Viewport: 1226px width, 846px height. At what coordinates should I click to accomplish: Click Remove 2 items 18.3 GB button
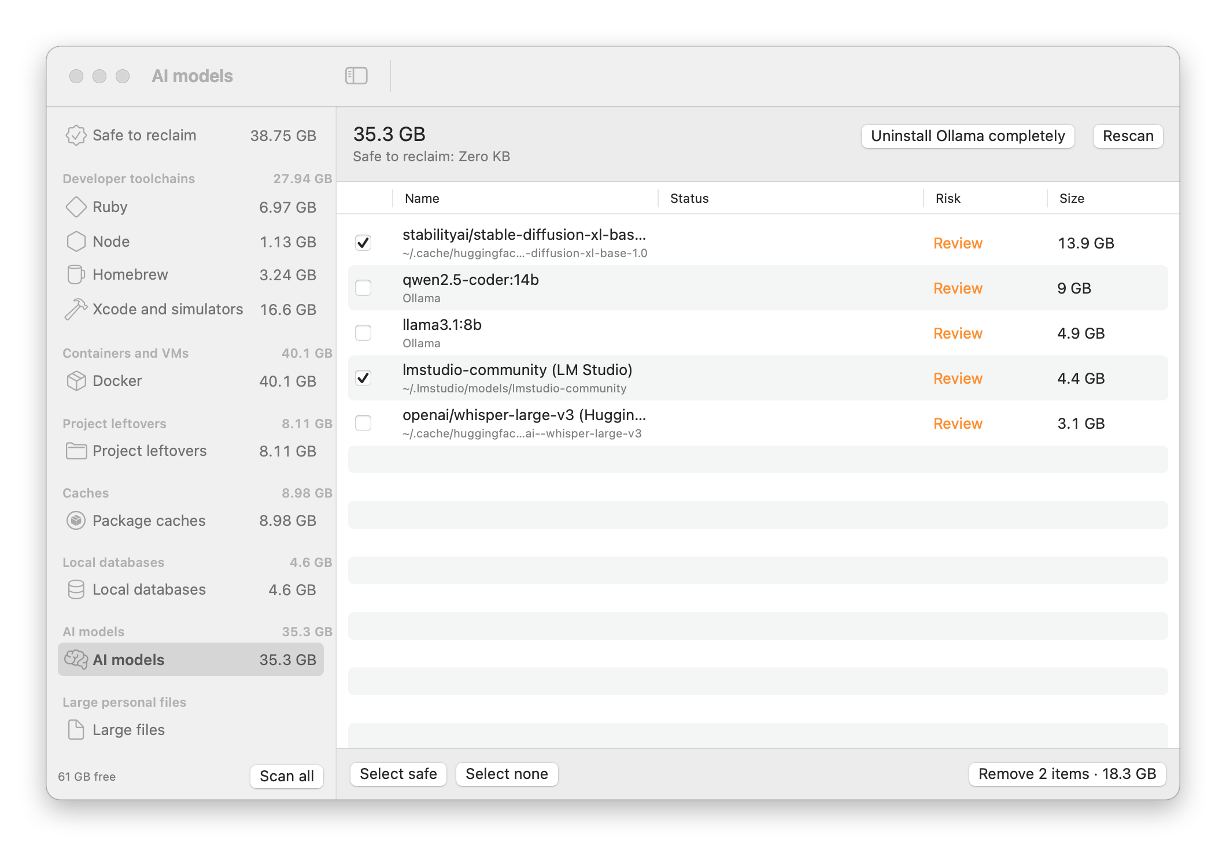(x=1067, y=774)
